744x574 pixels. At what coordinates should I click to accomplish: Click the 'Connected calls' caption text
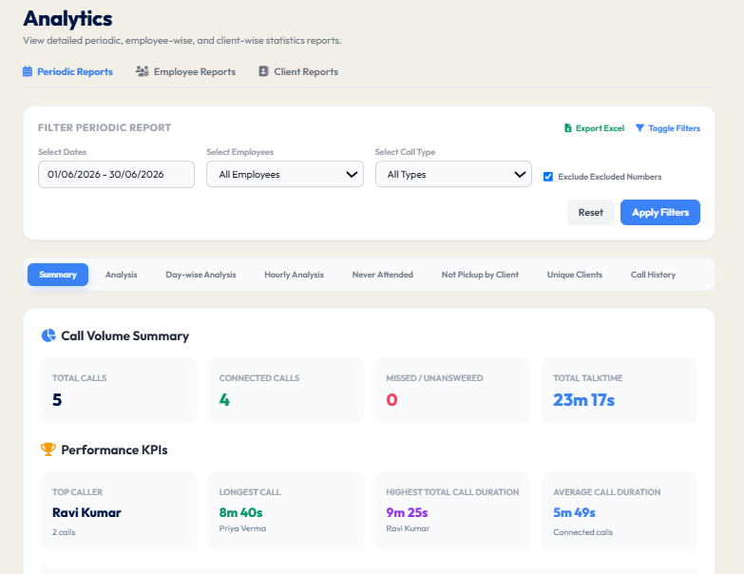582,532
